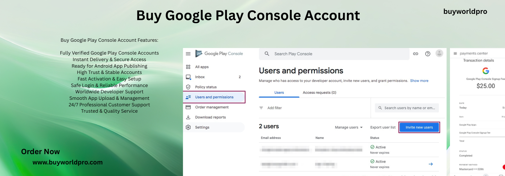Click the Policy status shield icon
505x176 pixels.
[188, 87]
